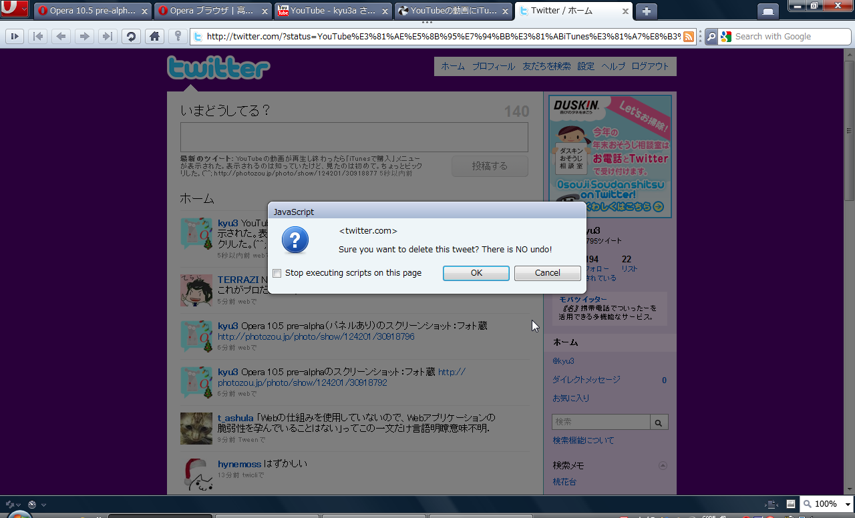Open Opera Unite status bar icon
Viewport: 855px width, 518px height.
coord(32,504)
